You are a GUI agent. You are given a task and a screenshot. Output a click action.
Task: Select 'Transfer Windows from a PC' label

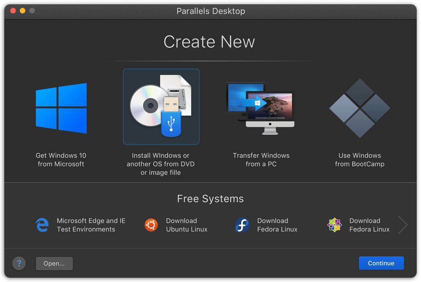pyautogui.click(x=261, y=160)
